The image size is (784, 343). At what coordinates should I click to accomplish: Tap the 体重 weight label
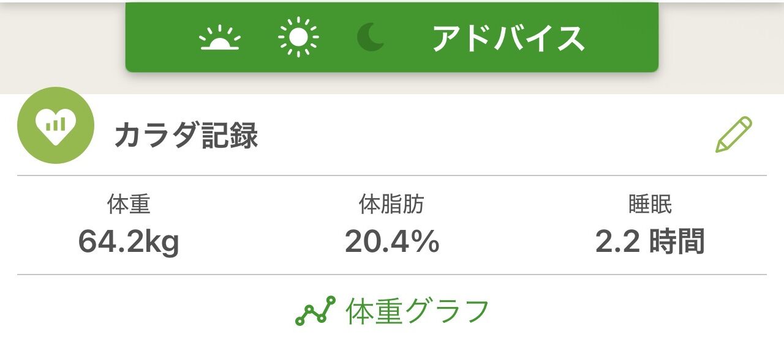pyautogui.click(x=129, y=205)
